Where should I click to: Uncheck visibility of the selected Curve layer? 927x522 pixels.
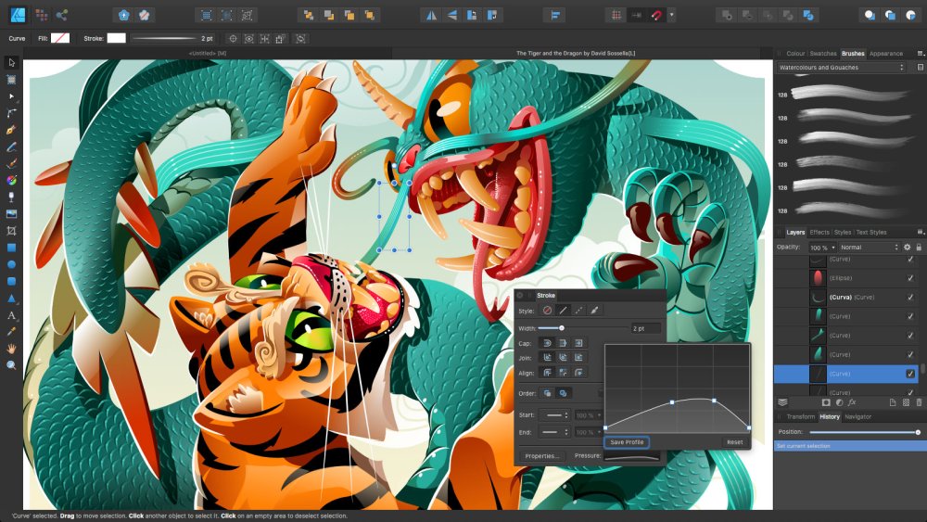tap(910, 374)
